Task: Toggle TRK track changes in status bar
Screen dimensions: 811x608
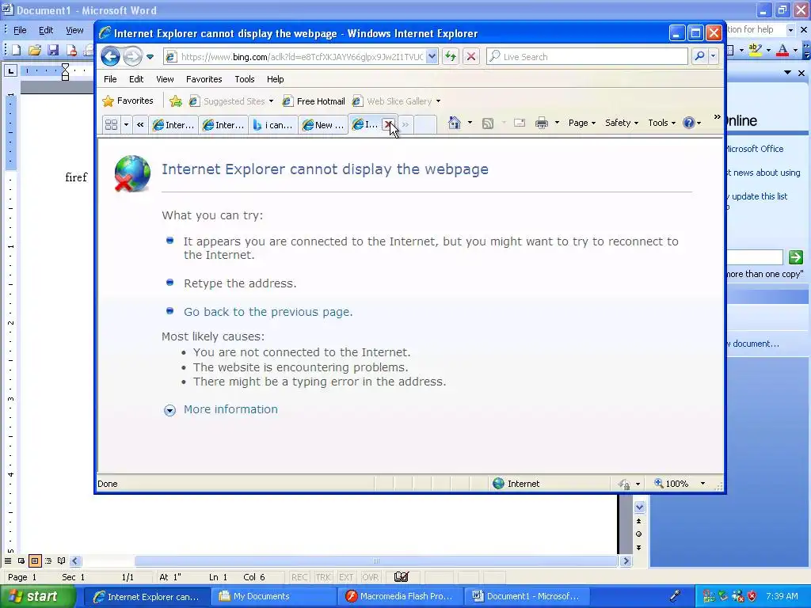Action: tap(323, 577)
